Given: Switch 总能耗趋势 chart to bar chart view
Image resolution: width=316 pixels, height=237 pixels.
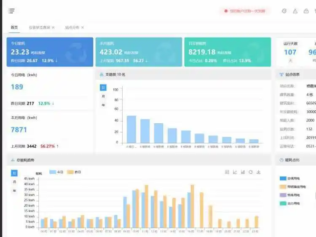Looking at the screenshot, I should [243, 172].
